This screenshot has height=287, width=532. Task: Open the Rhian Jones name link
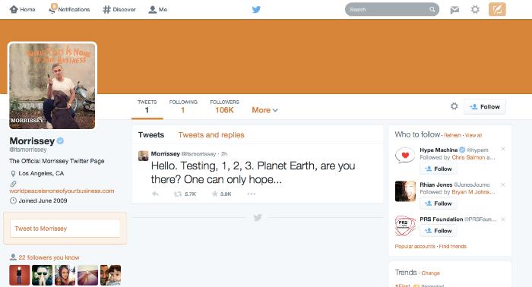tap(435, 184)
